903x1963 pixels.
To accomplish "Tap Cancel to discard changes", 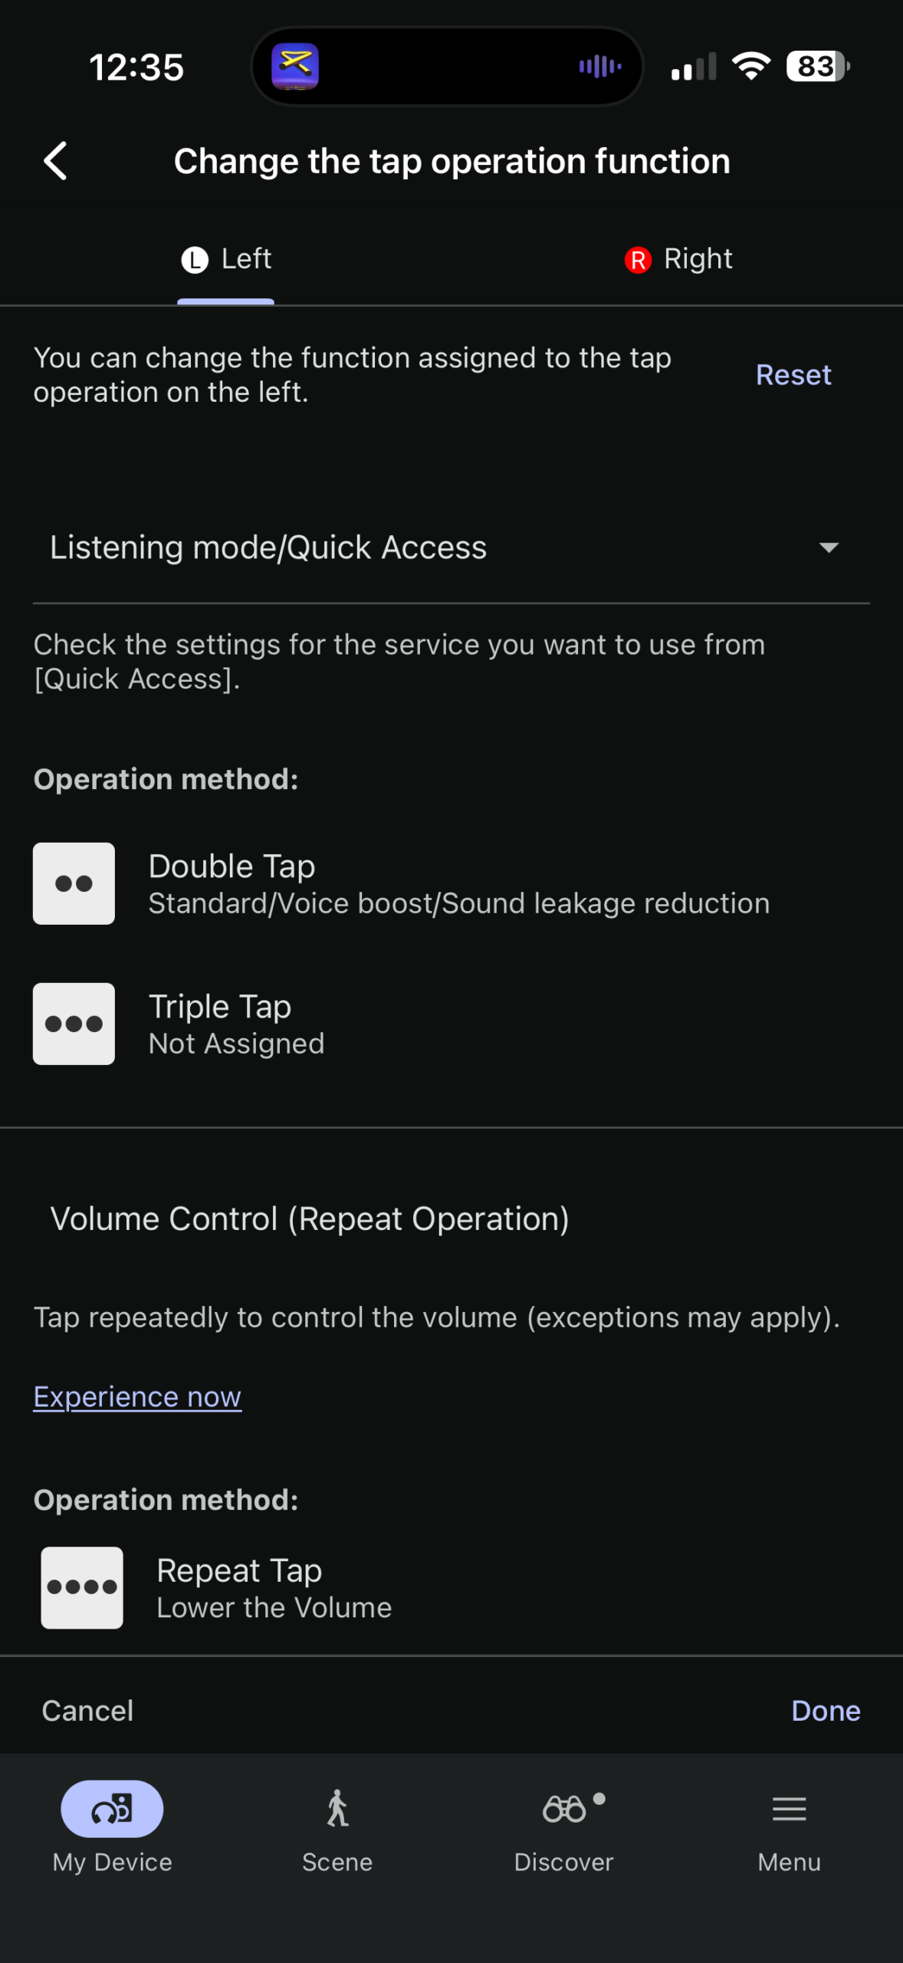I will 87,1711.
